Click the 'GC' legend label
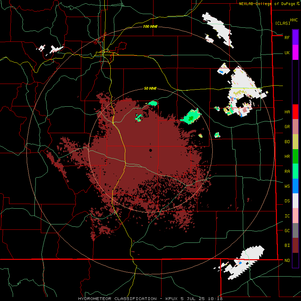This screenshot has height=301, width=301. tap(287, 231)
